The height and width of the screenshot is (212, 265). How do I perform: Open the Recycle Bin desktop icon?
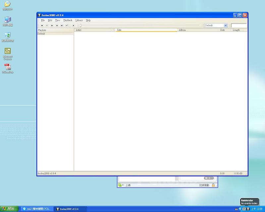8,37
